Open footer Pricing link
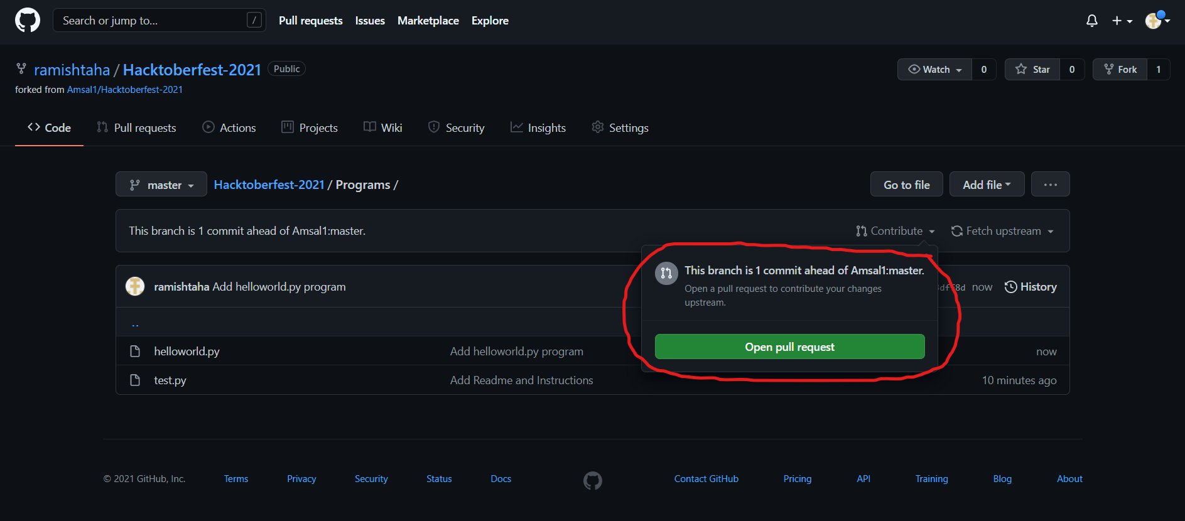The image size is (1185, 521). point(798,479)
